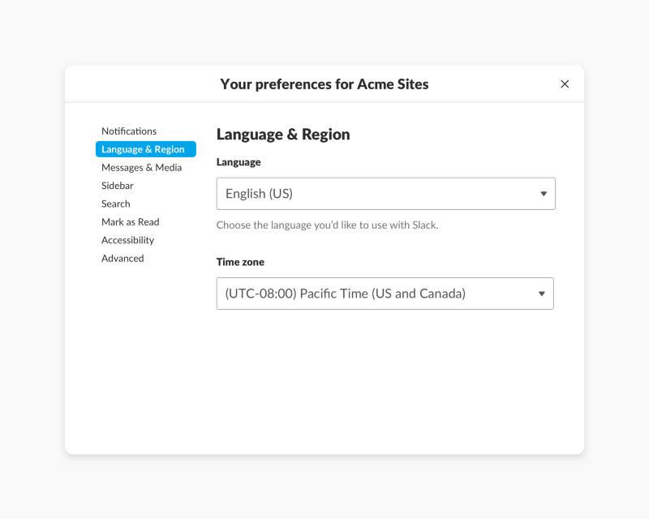This screenshot has height=519, width=649.
Task: Click the arrow on the Time zone dropdown
Action: click(x=541, y=294)
